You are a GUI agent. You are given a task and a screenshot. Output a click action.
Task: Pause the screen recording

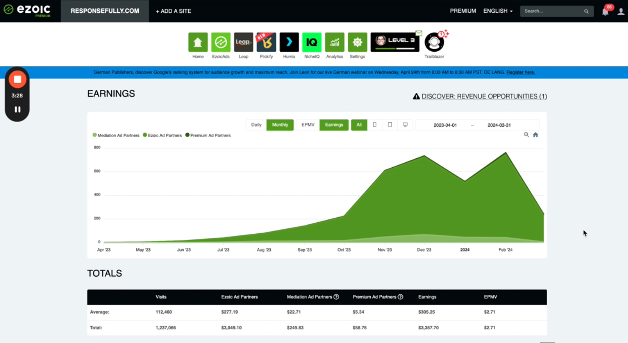tap(17, 109)
